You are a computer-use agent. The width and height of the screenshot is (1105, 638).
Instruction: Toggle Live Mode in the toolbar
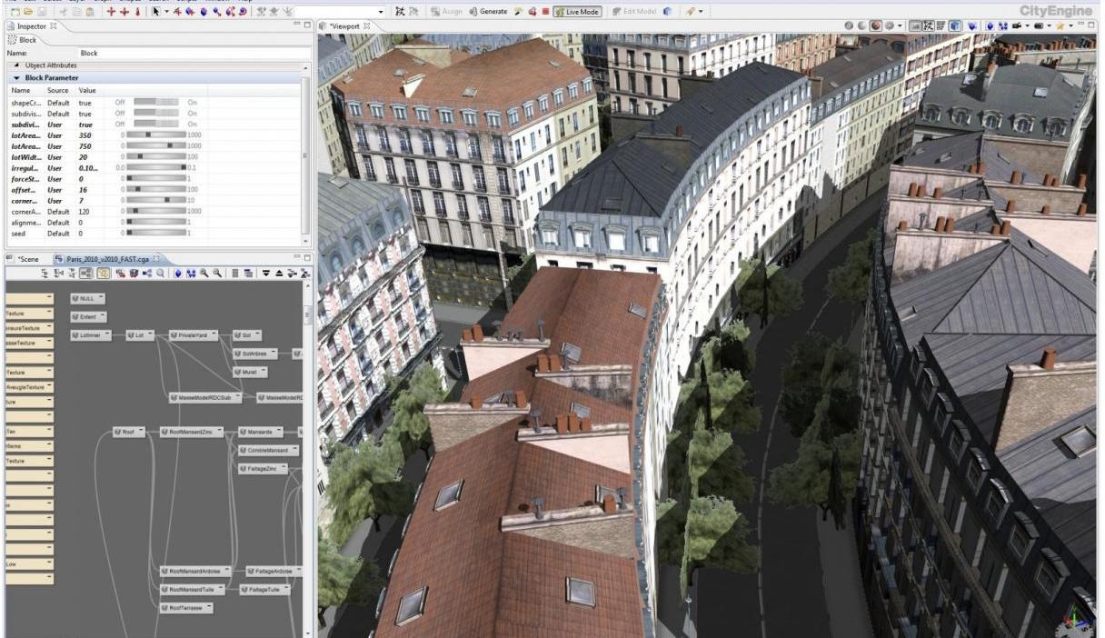577,12
